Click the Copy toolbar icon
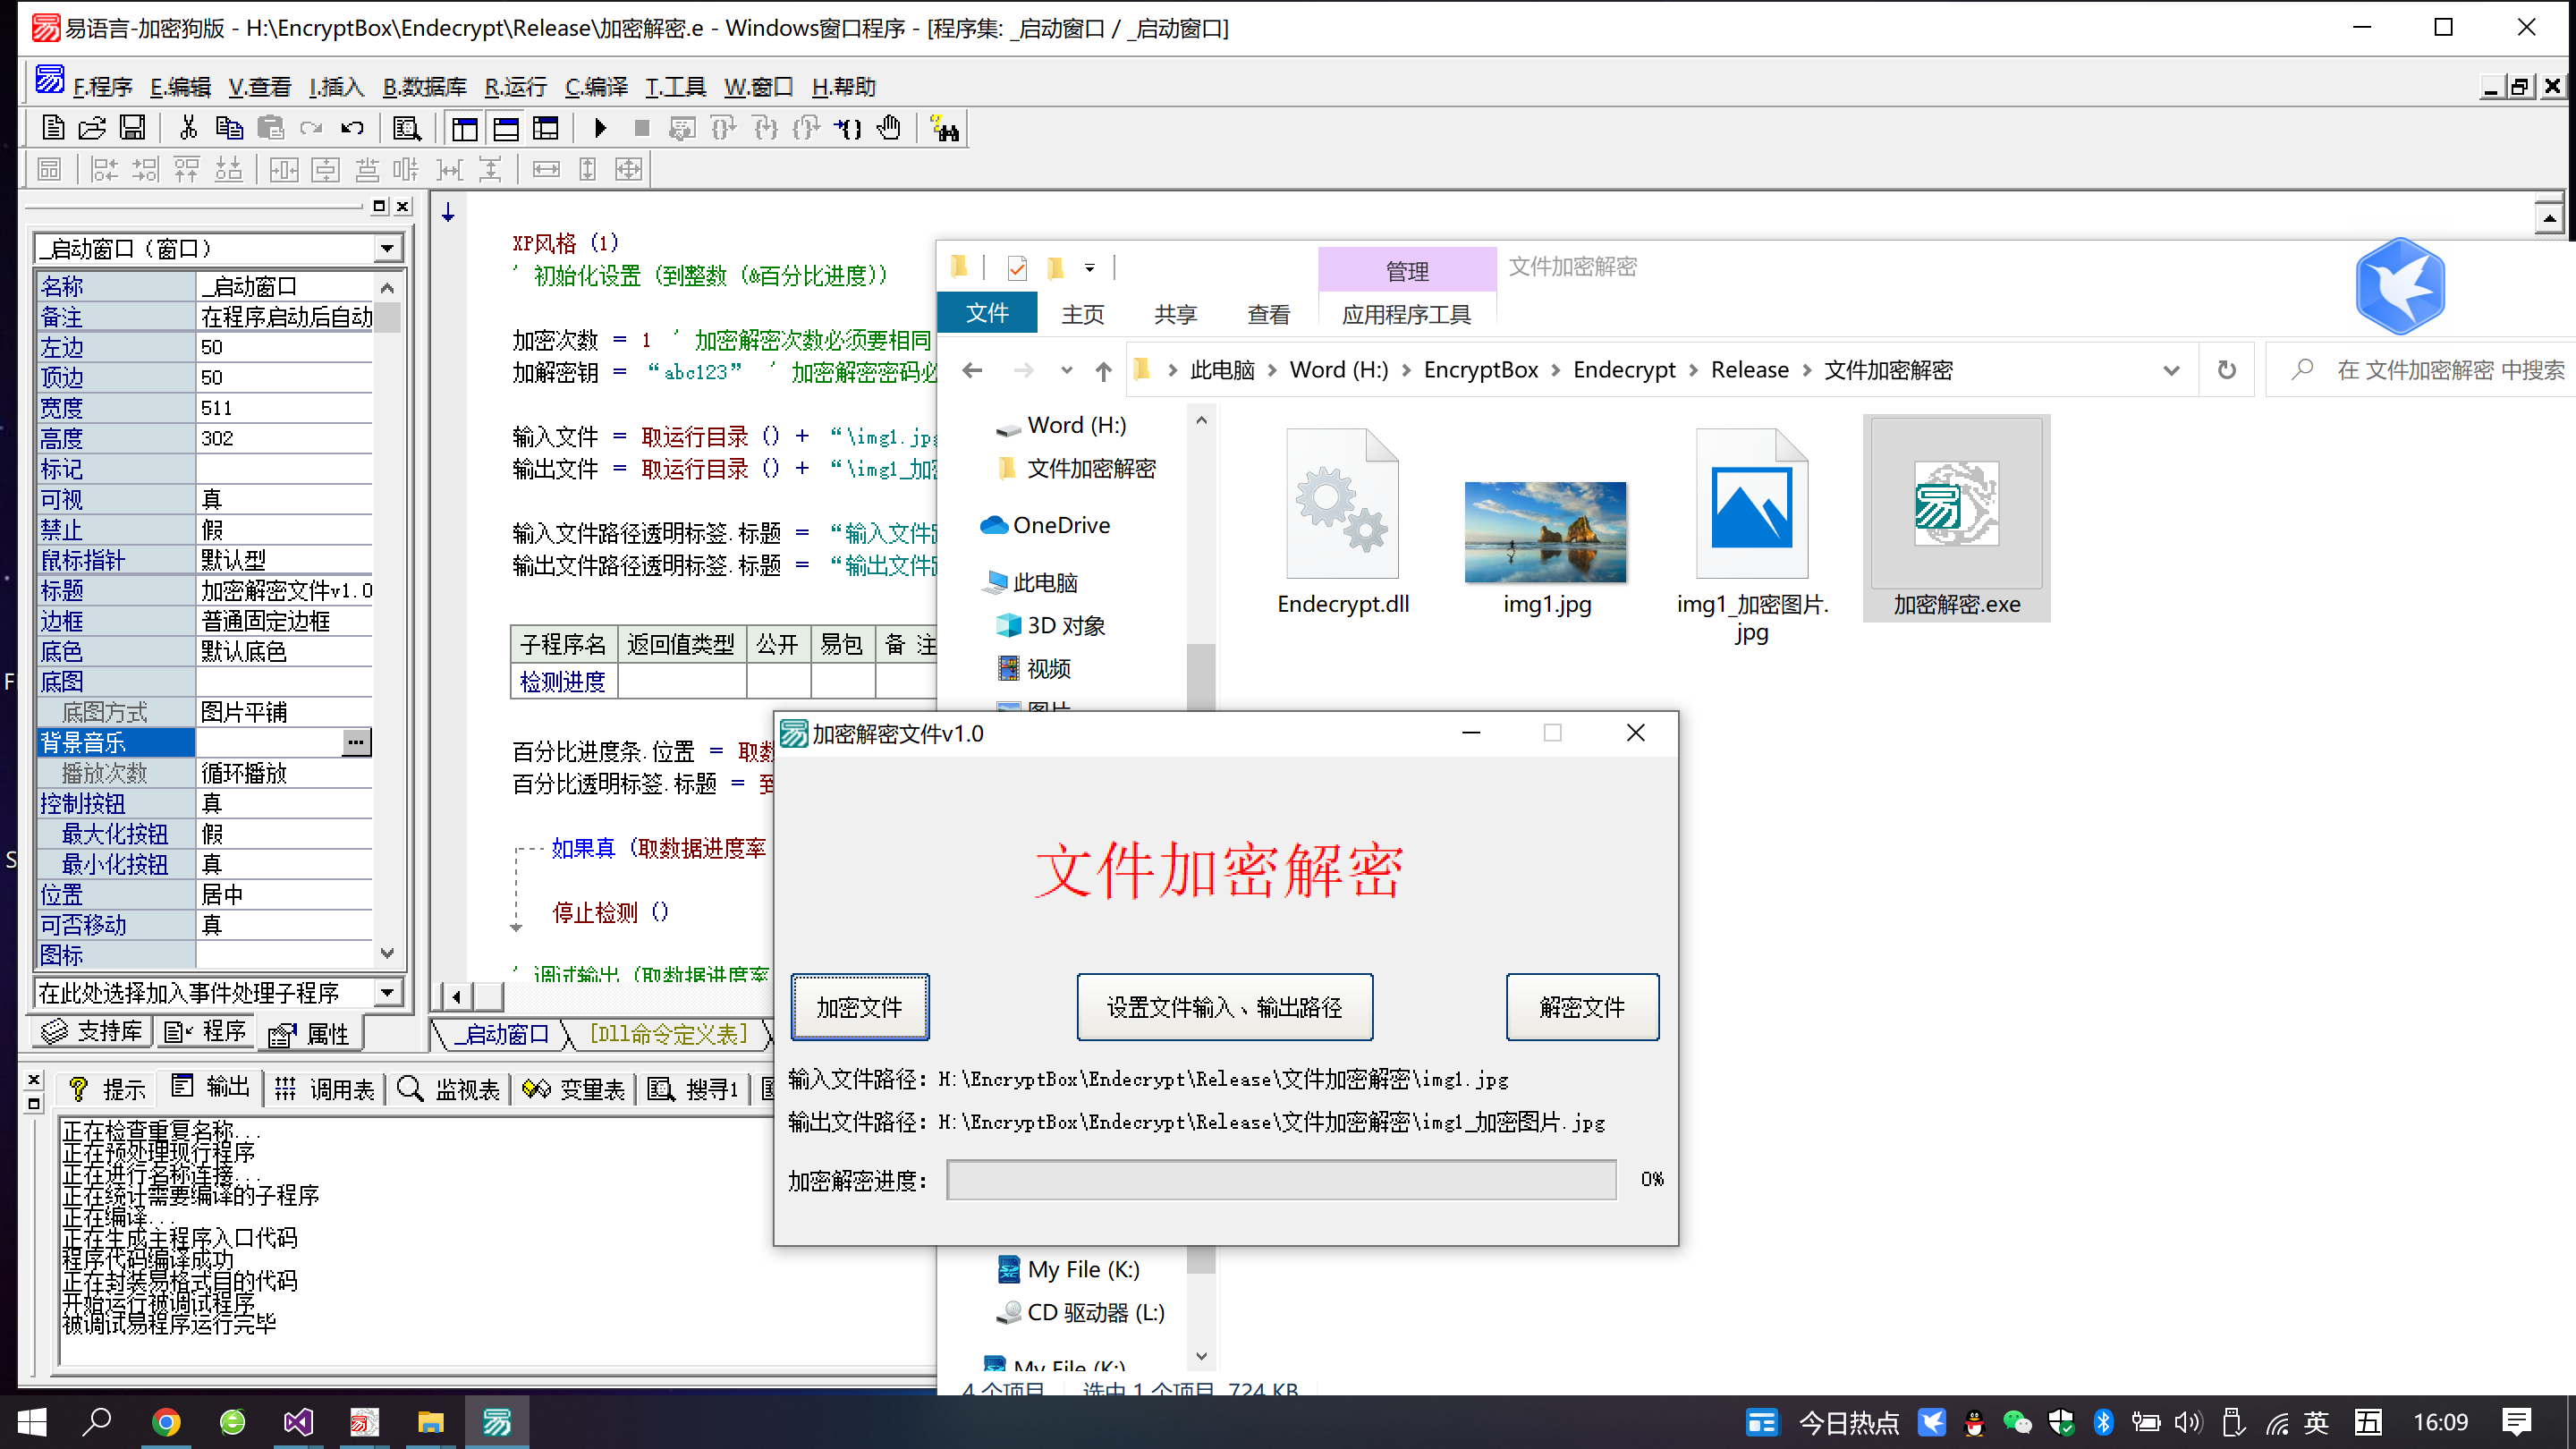The height and width of the screenshot is (1449, 2576). pos(229,129)
